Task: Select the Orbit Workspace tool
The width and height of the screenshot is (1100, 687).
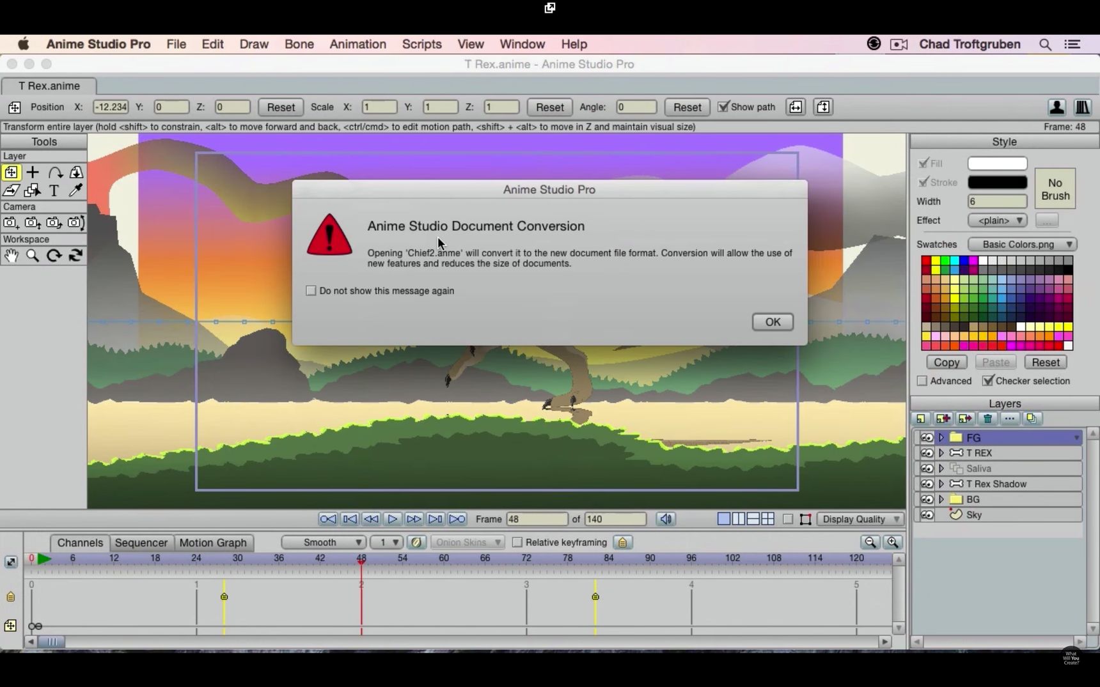Action: coord(75,256)
